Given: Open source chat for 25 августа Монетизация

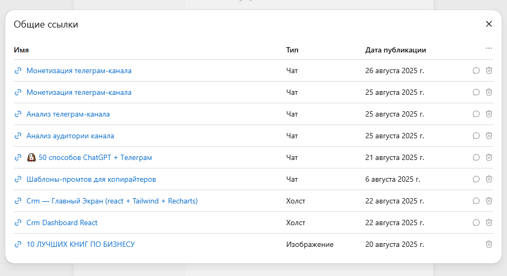Looking at the screenshot, I should point(476,92).
